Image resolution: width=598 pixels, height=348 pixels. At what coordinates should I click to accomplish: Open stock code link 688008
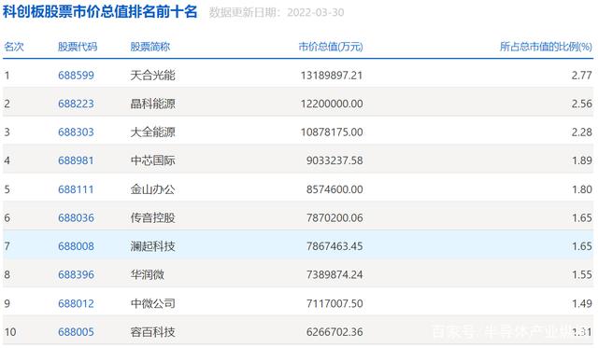[x=76, y=246]
